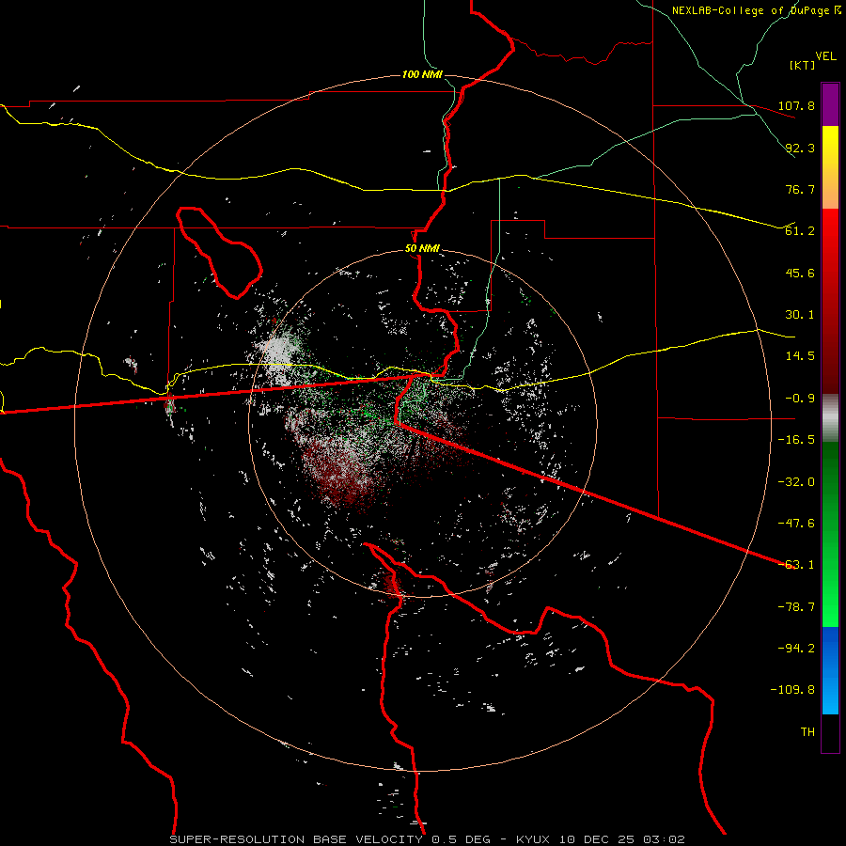Click the -32.0 velocity scale value

pyautogui.click(x=796, y=482)
